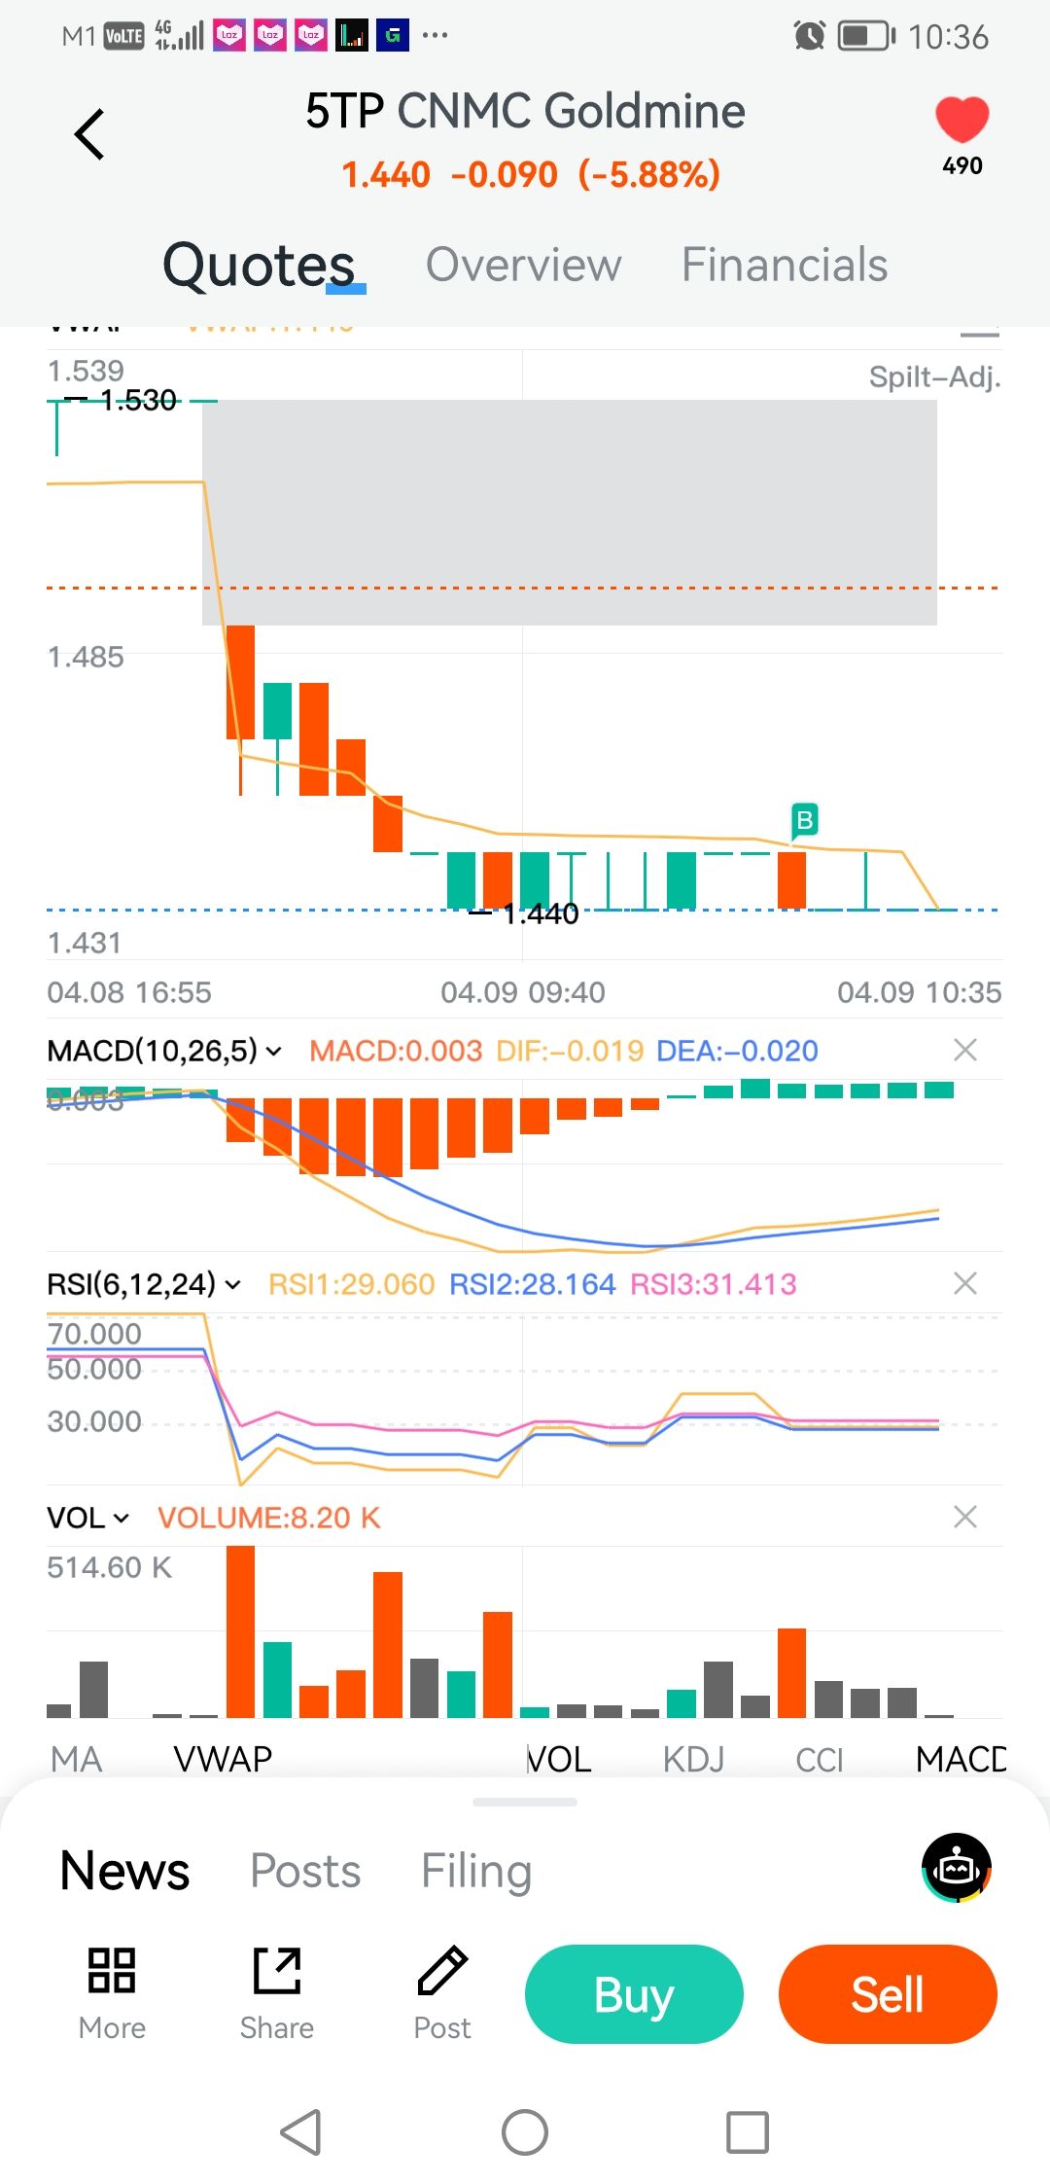Image resolution: width=1050 pixels, height=2183 pixels.
Task: Switch to the Overview tab
Action: click(x=523, y=265)
